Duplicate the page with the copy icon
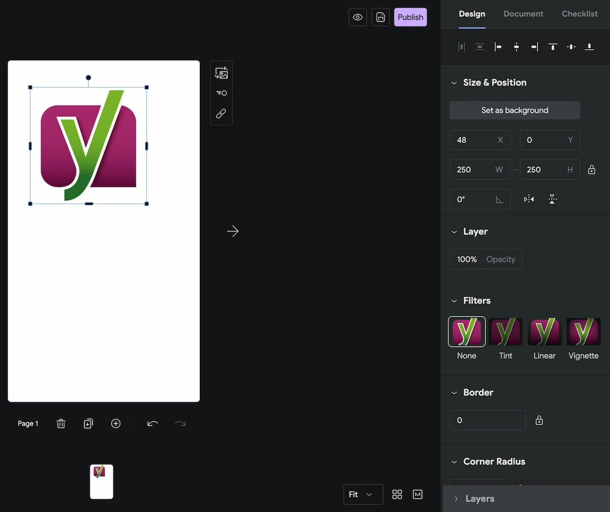 (x=88, y=424)
